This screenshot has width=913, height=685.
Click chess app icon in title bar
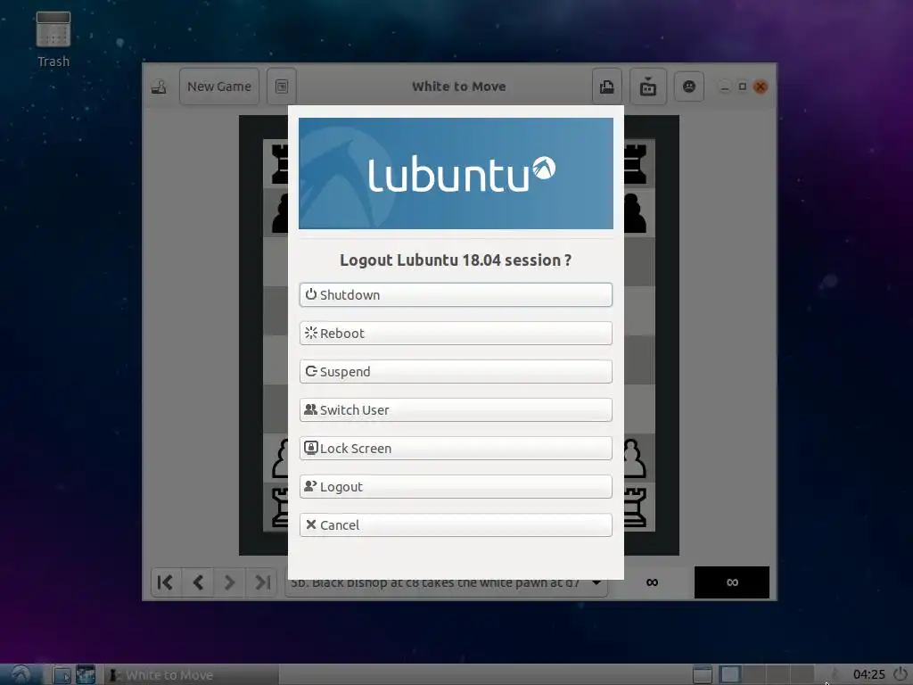coord(159,87)
